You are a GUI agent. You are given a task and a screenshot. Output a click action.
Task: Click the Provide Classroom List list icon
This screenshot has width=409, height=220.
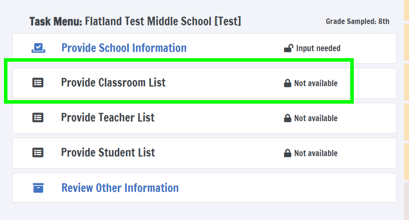tap(38, 83)
